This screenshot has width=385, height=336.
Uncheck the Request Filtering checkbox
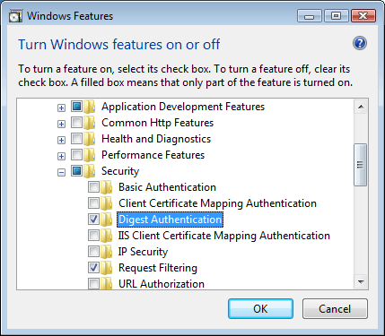tap(93, 268)
